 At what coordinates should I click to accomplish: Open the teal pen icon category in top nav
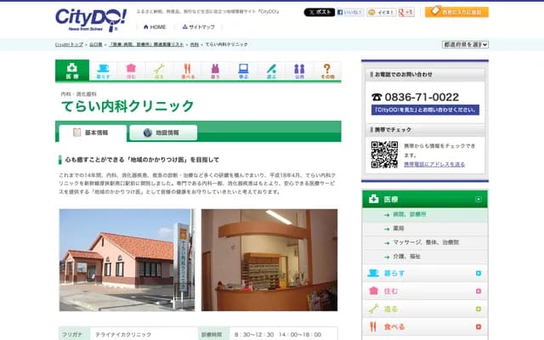coord(271,71)
